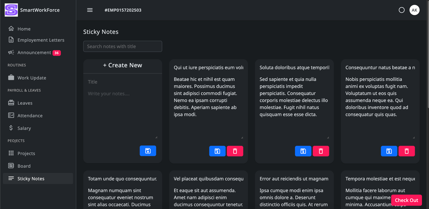Open the AK user avatar menu
Screen dimensions: 429x209
pyautogui.click(x=414, y=10)
